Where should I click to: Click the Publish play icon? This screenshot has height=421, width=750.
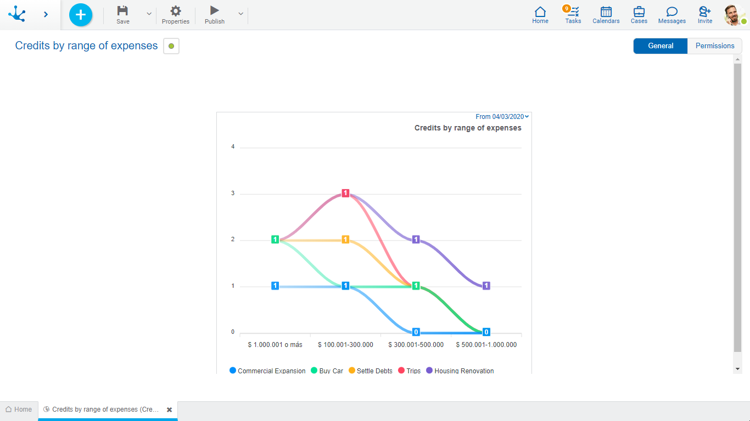(x=215, y=10)
